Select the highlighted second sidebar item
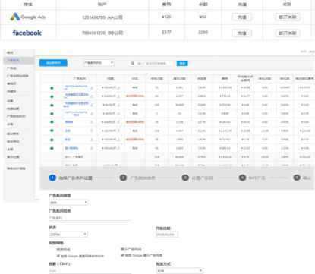 pos(19,60)
